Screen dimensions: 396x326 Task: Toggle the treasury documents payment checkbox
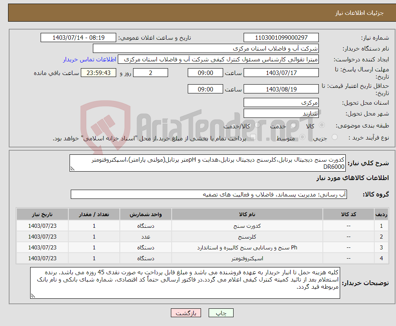click(x=253, y=137)
